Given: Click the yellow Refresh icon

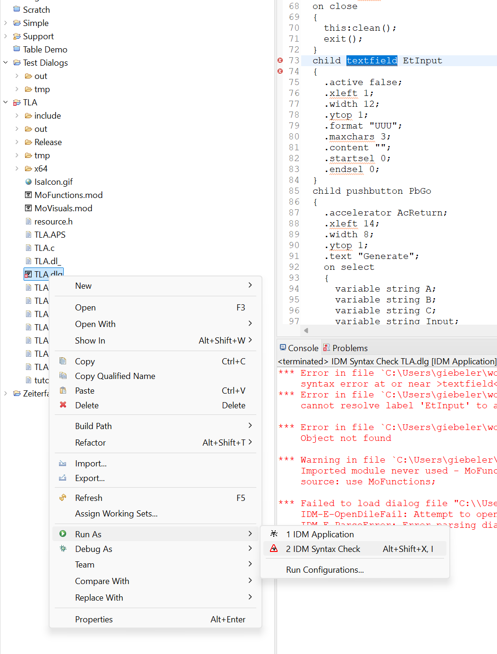Looking at the screenshot, I should coord(63,497).
